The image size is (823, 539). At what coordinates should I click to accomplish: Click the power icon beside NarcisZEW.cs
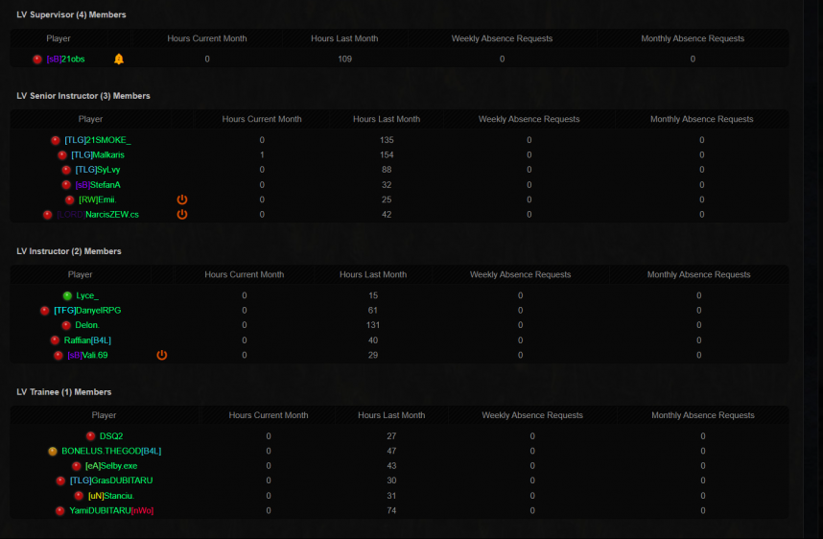(182, 215)
